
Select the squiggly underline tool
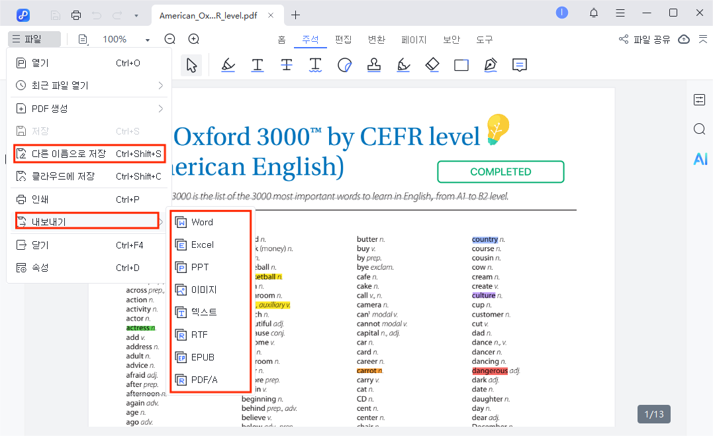316,65
